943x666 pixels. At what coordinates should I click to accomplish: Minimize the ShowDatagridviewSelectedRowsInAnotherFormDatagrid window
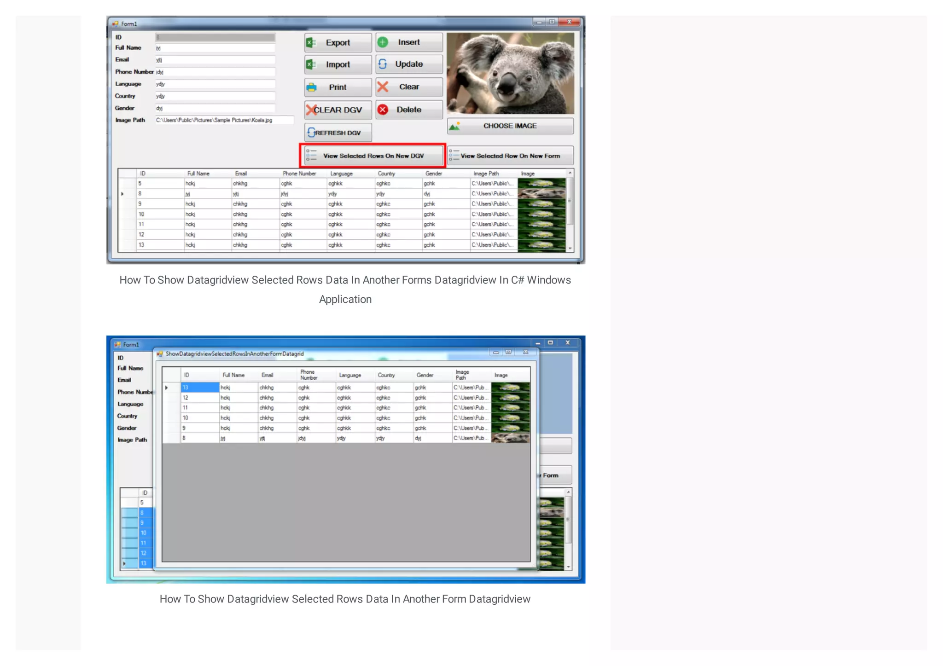[x=495, y=352]
